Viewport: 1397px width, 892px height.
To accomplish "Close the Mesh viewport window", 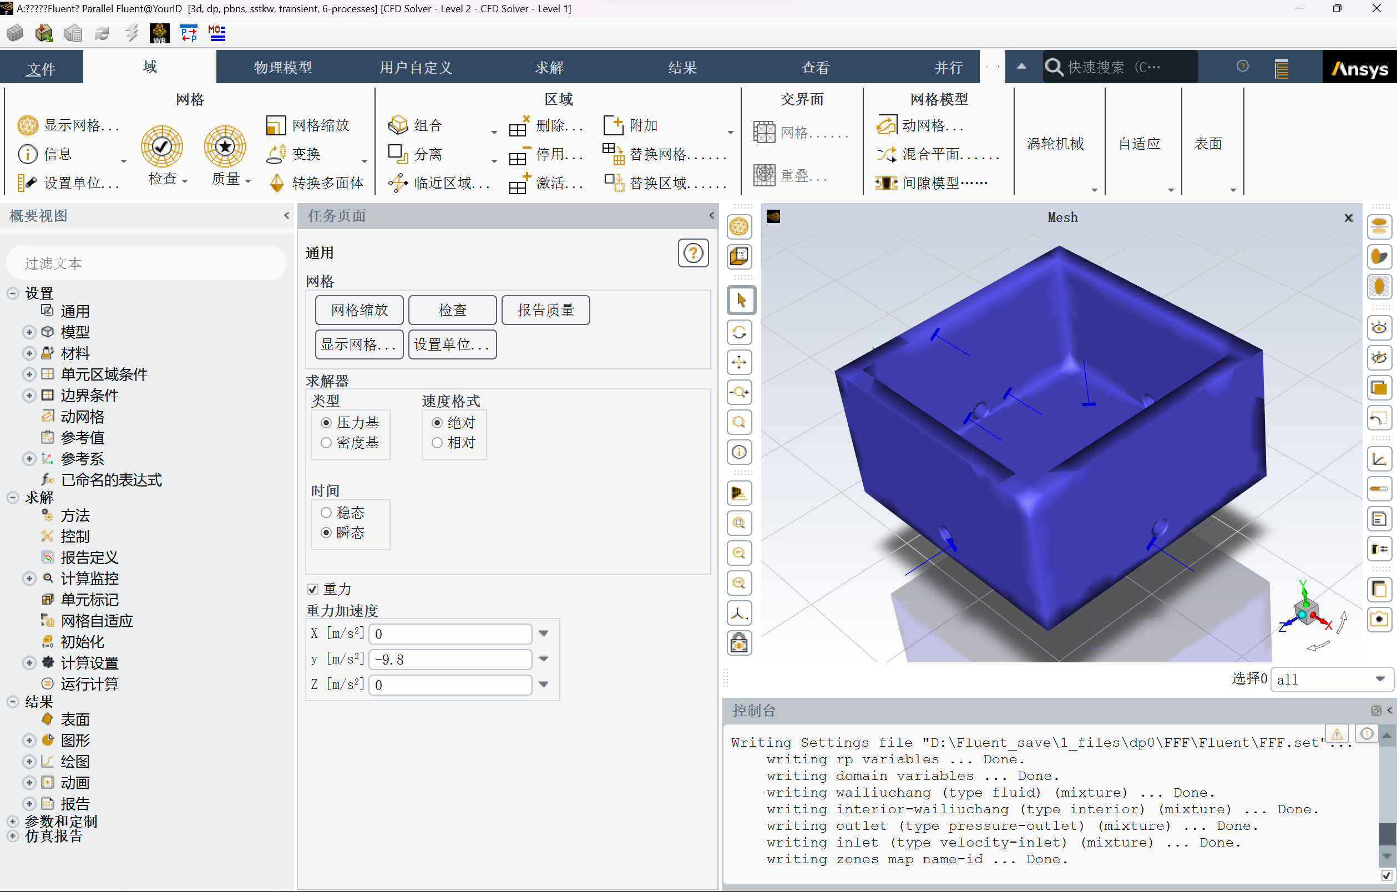I will 1348,218.
